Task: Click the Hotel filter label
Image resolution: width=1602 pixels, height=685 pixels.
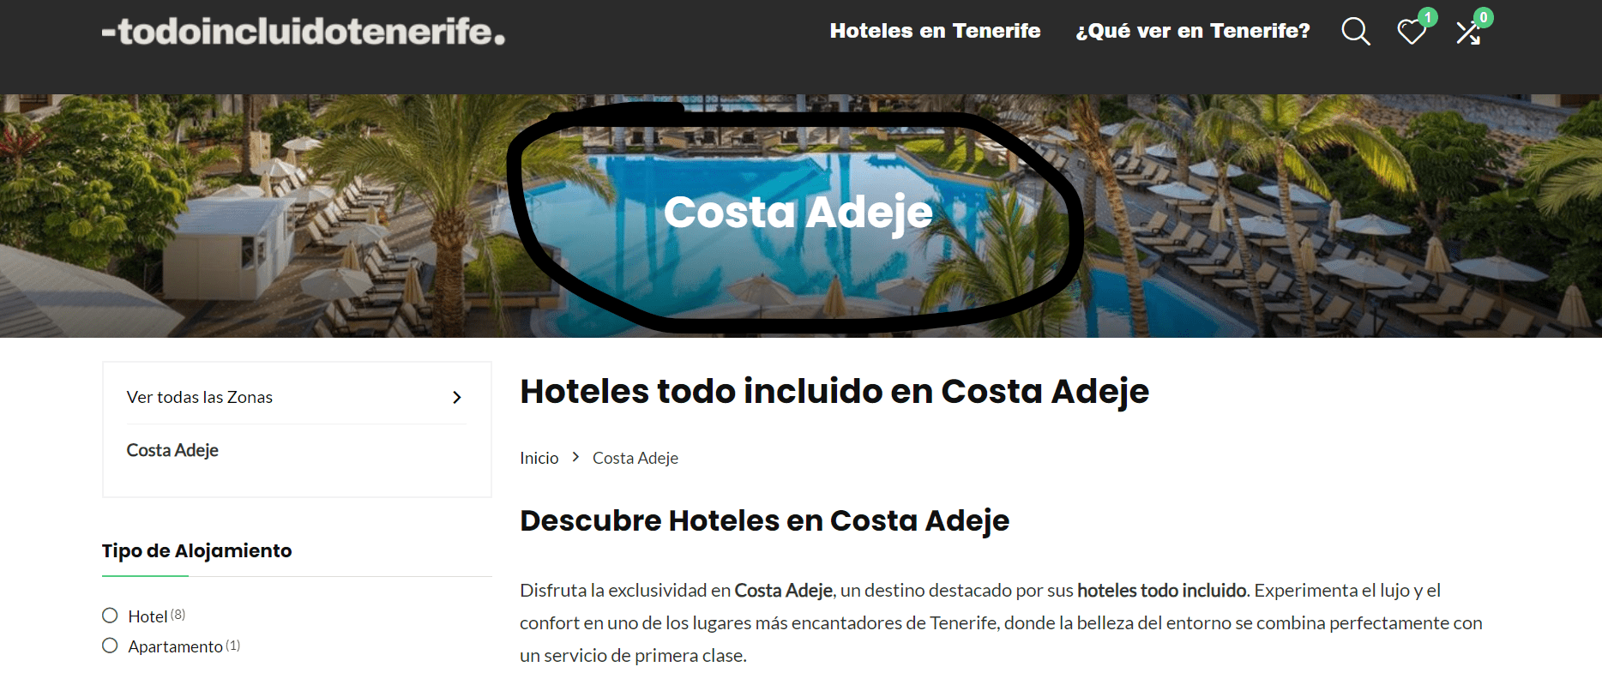Action: coord(148,616)
